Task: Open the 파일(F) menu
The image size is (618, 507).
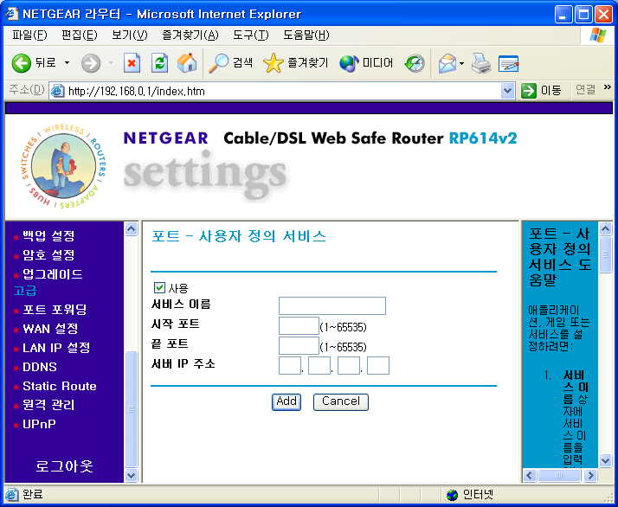Action: (29, 35)
